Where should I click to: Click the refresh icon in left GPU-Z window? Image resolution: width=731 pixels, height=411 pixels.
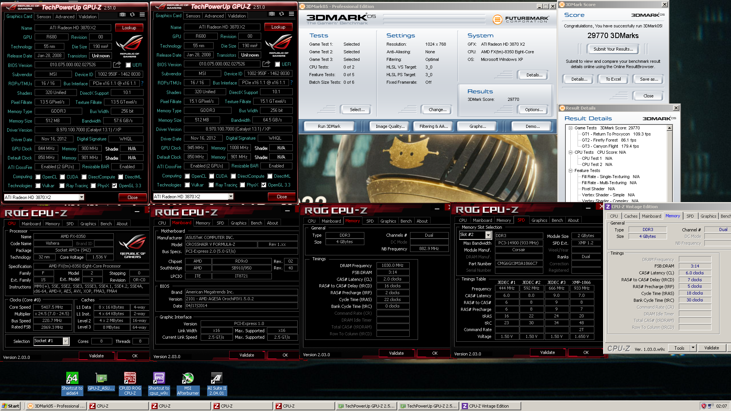(132, 14)
